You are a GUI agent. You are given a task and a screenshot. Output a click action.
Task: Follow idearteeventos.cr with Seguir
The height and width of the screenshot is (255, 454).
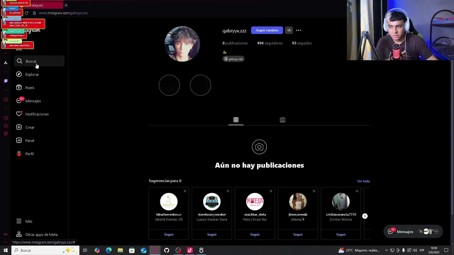(169, 234)
